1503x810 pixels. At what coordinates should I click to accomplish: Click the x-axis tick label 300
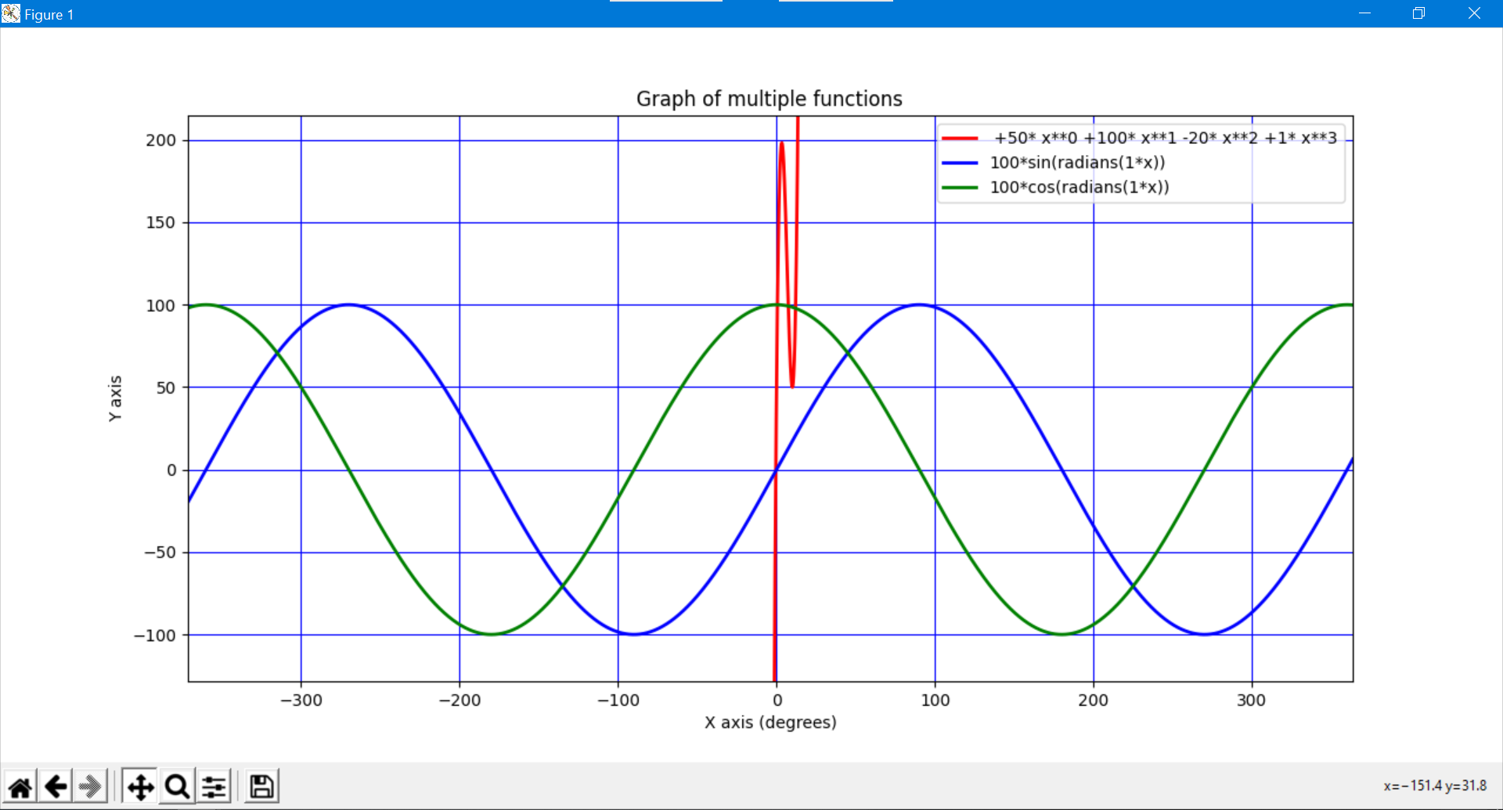1252,700
